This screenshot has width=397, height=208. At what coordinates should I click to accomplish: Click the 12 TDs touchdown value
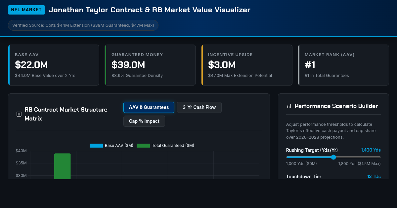[x=374, y=177]
